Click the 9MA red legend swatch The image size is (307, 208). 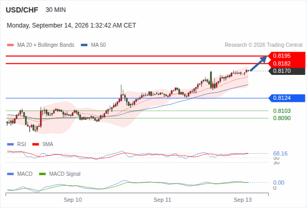click(35, 145)
